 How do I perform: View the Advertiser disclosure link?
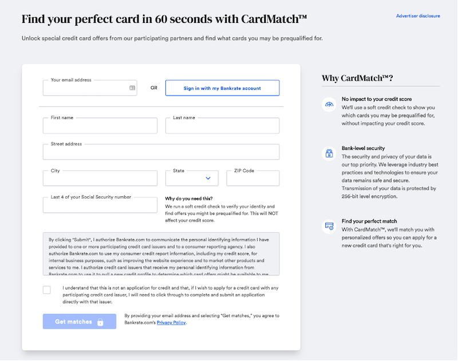click(418, 16)
